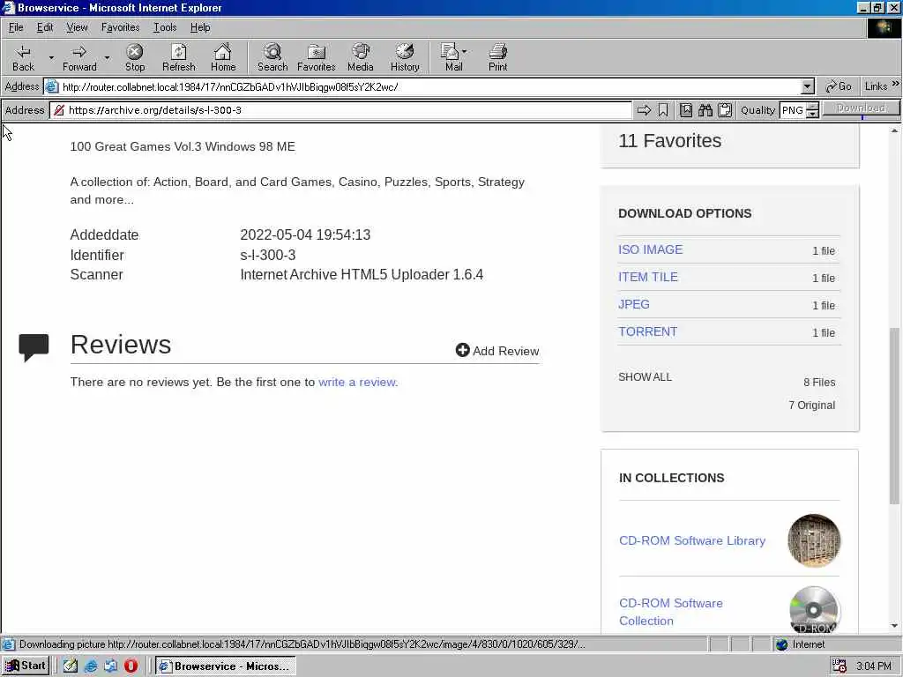Image resolution: width=903 pixels, height=677 pixels.
Task: Open the Media toolbar button
Action: pyautogui.click(x=361, y=57)
